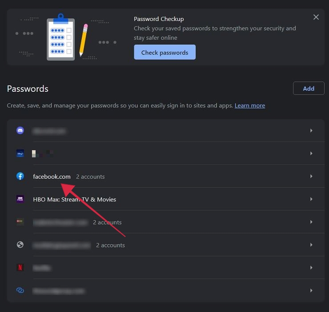
Task: Click the Passwords section heading
Action: [x=28, y=89]
